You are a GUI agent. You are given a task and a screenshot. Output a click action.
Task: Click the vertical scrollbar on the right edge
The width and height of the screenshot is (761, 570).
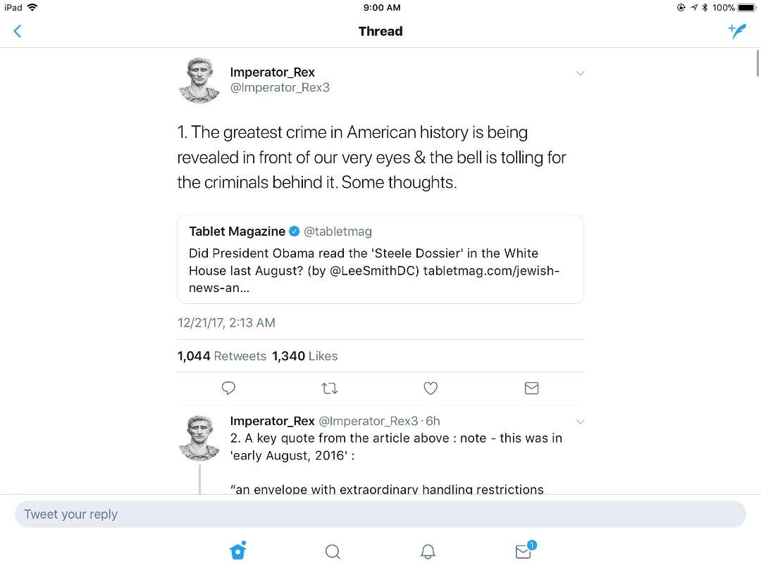[757, 63]
